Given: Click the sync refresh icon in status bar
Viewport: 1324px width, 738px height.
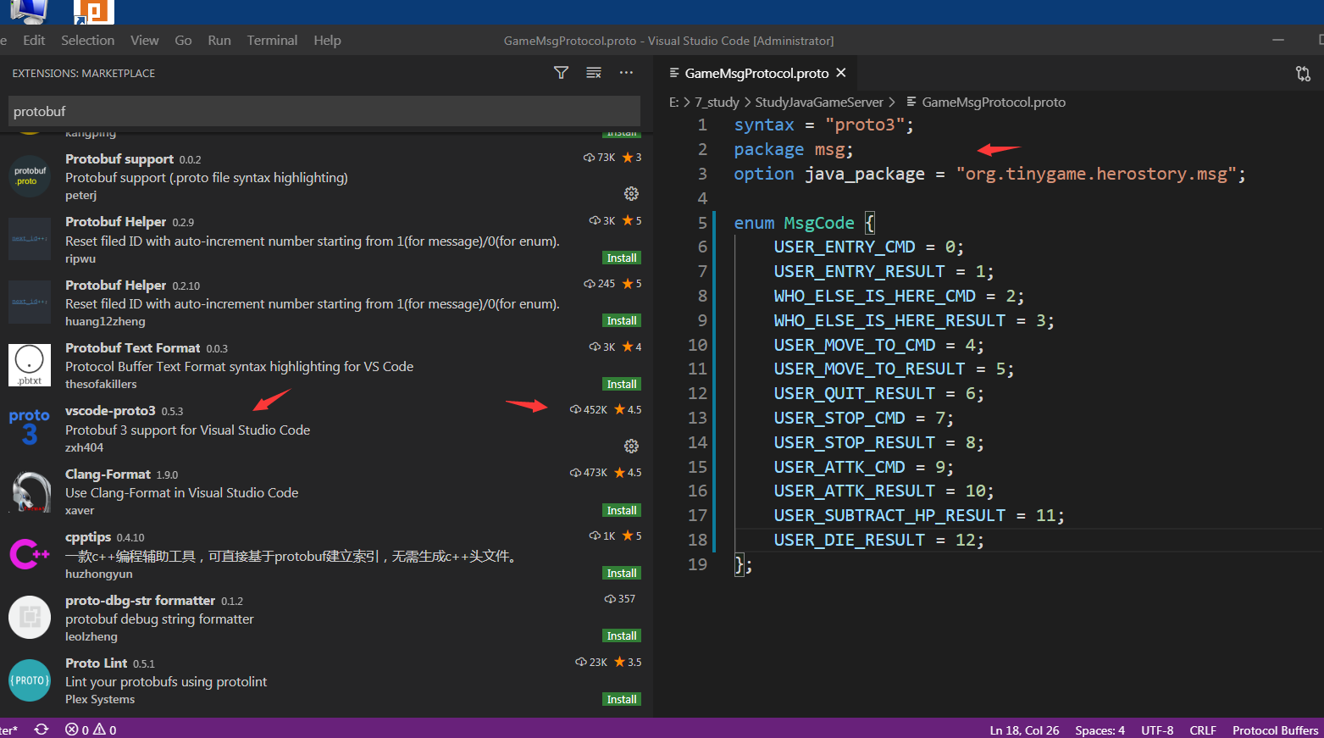Looking at the screenshot, I should click(x=40, y=729).
